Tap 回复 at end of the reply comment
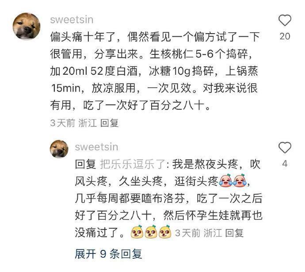305x272 pixels. tap(234, 233)
